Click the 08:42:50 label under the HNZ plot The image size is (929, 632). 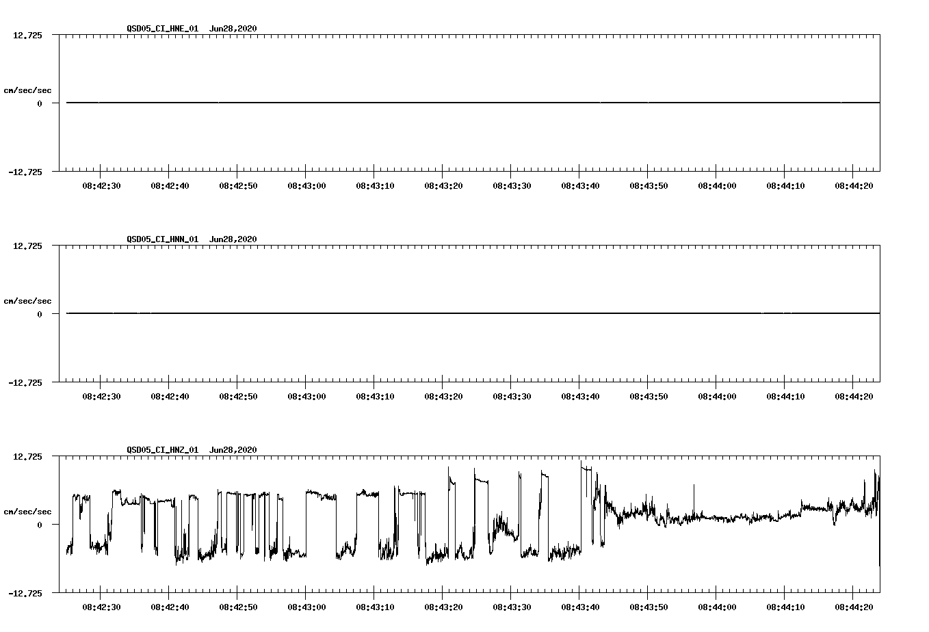[238, 607]
